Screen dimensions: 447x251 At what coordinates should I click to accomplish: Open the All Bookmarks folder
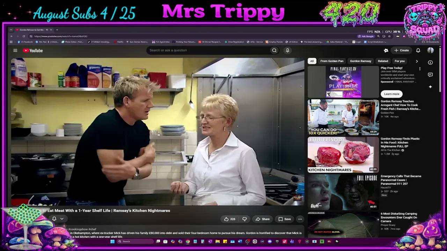431,42
